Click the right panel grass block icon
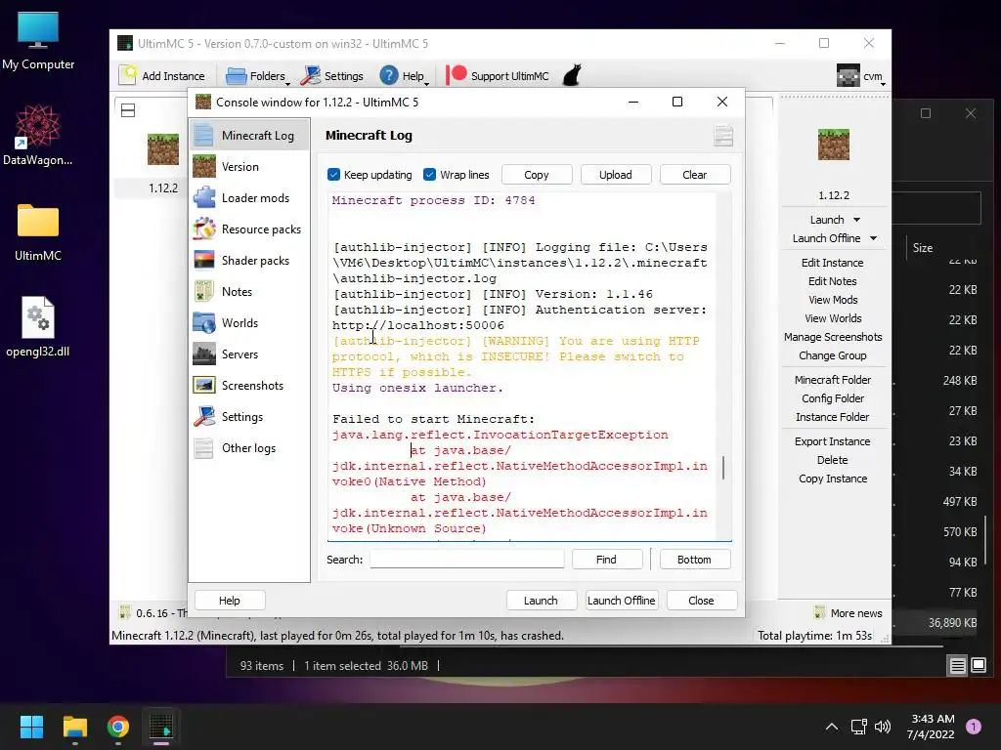1001x750 pixels. (834, 145)
